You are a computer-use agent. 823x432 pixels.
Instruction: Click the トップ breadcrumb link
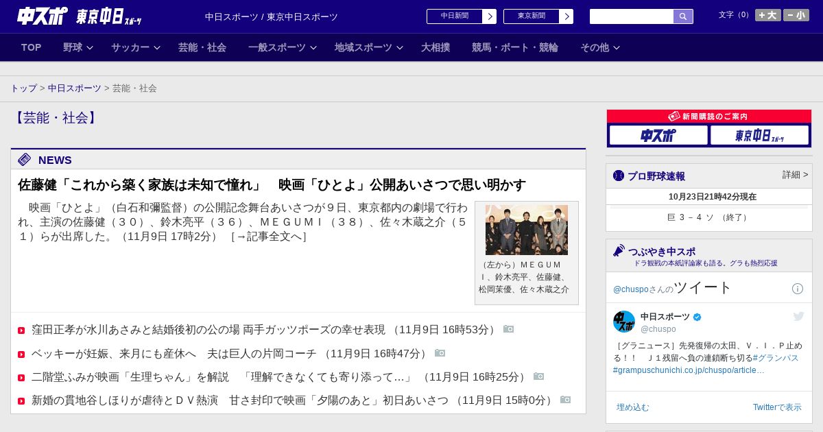[23, 88]
